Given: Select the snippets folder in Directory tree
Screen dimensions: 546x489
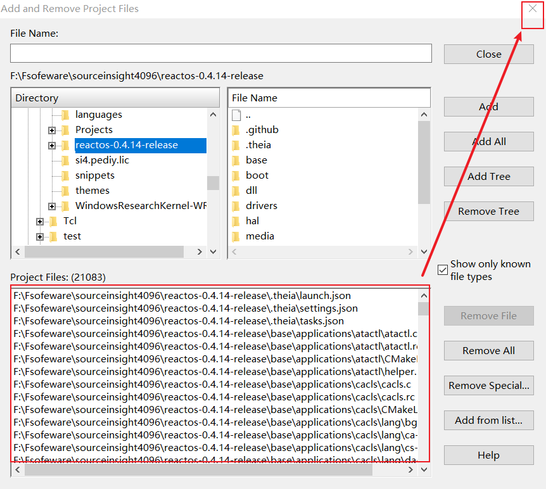Looking at the screenshot, I should pos(95,175).
